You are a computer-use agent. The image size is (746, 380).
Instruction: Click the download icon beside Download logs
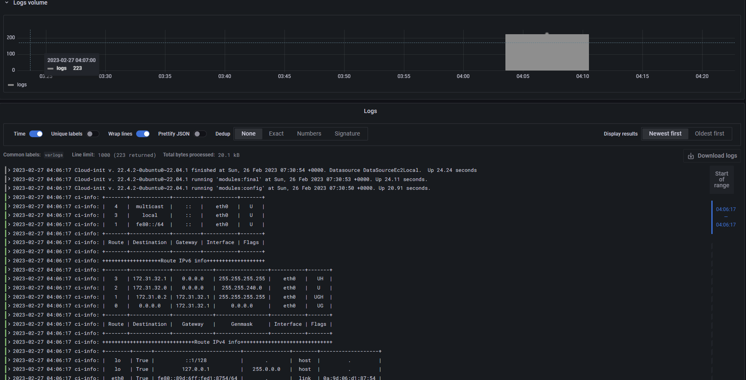[690, 156]
